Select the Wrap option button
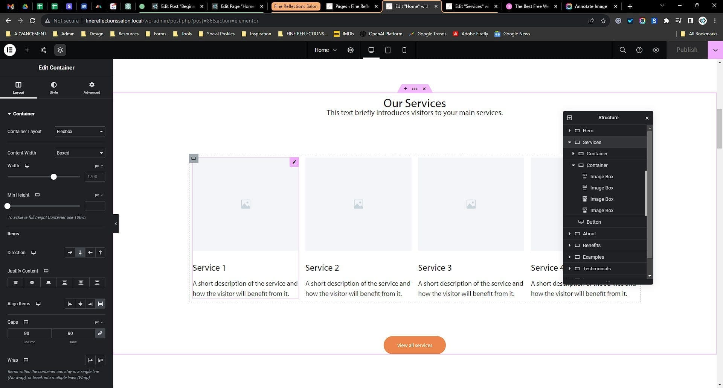The width and height of the screenshot is (723, 388). click(x=100, y=360)
